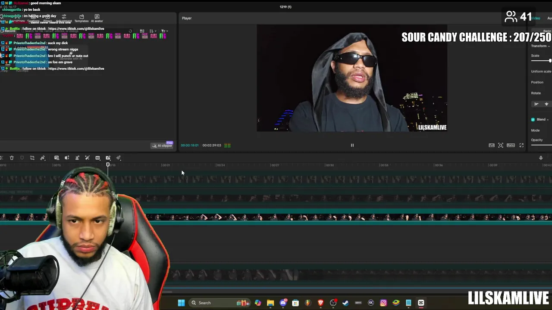552x310 pixels.
Task: Open FL Studio from the taskbar
Action: tap(308, 303)
